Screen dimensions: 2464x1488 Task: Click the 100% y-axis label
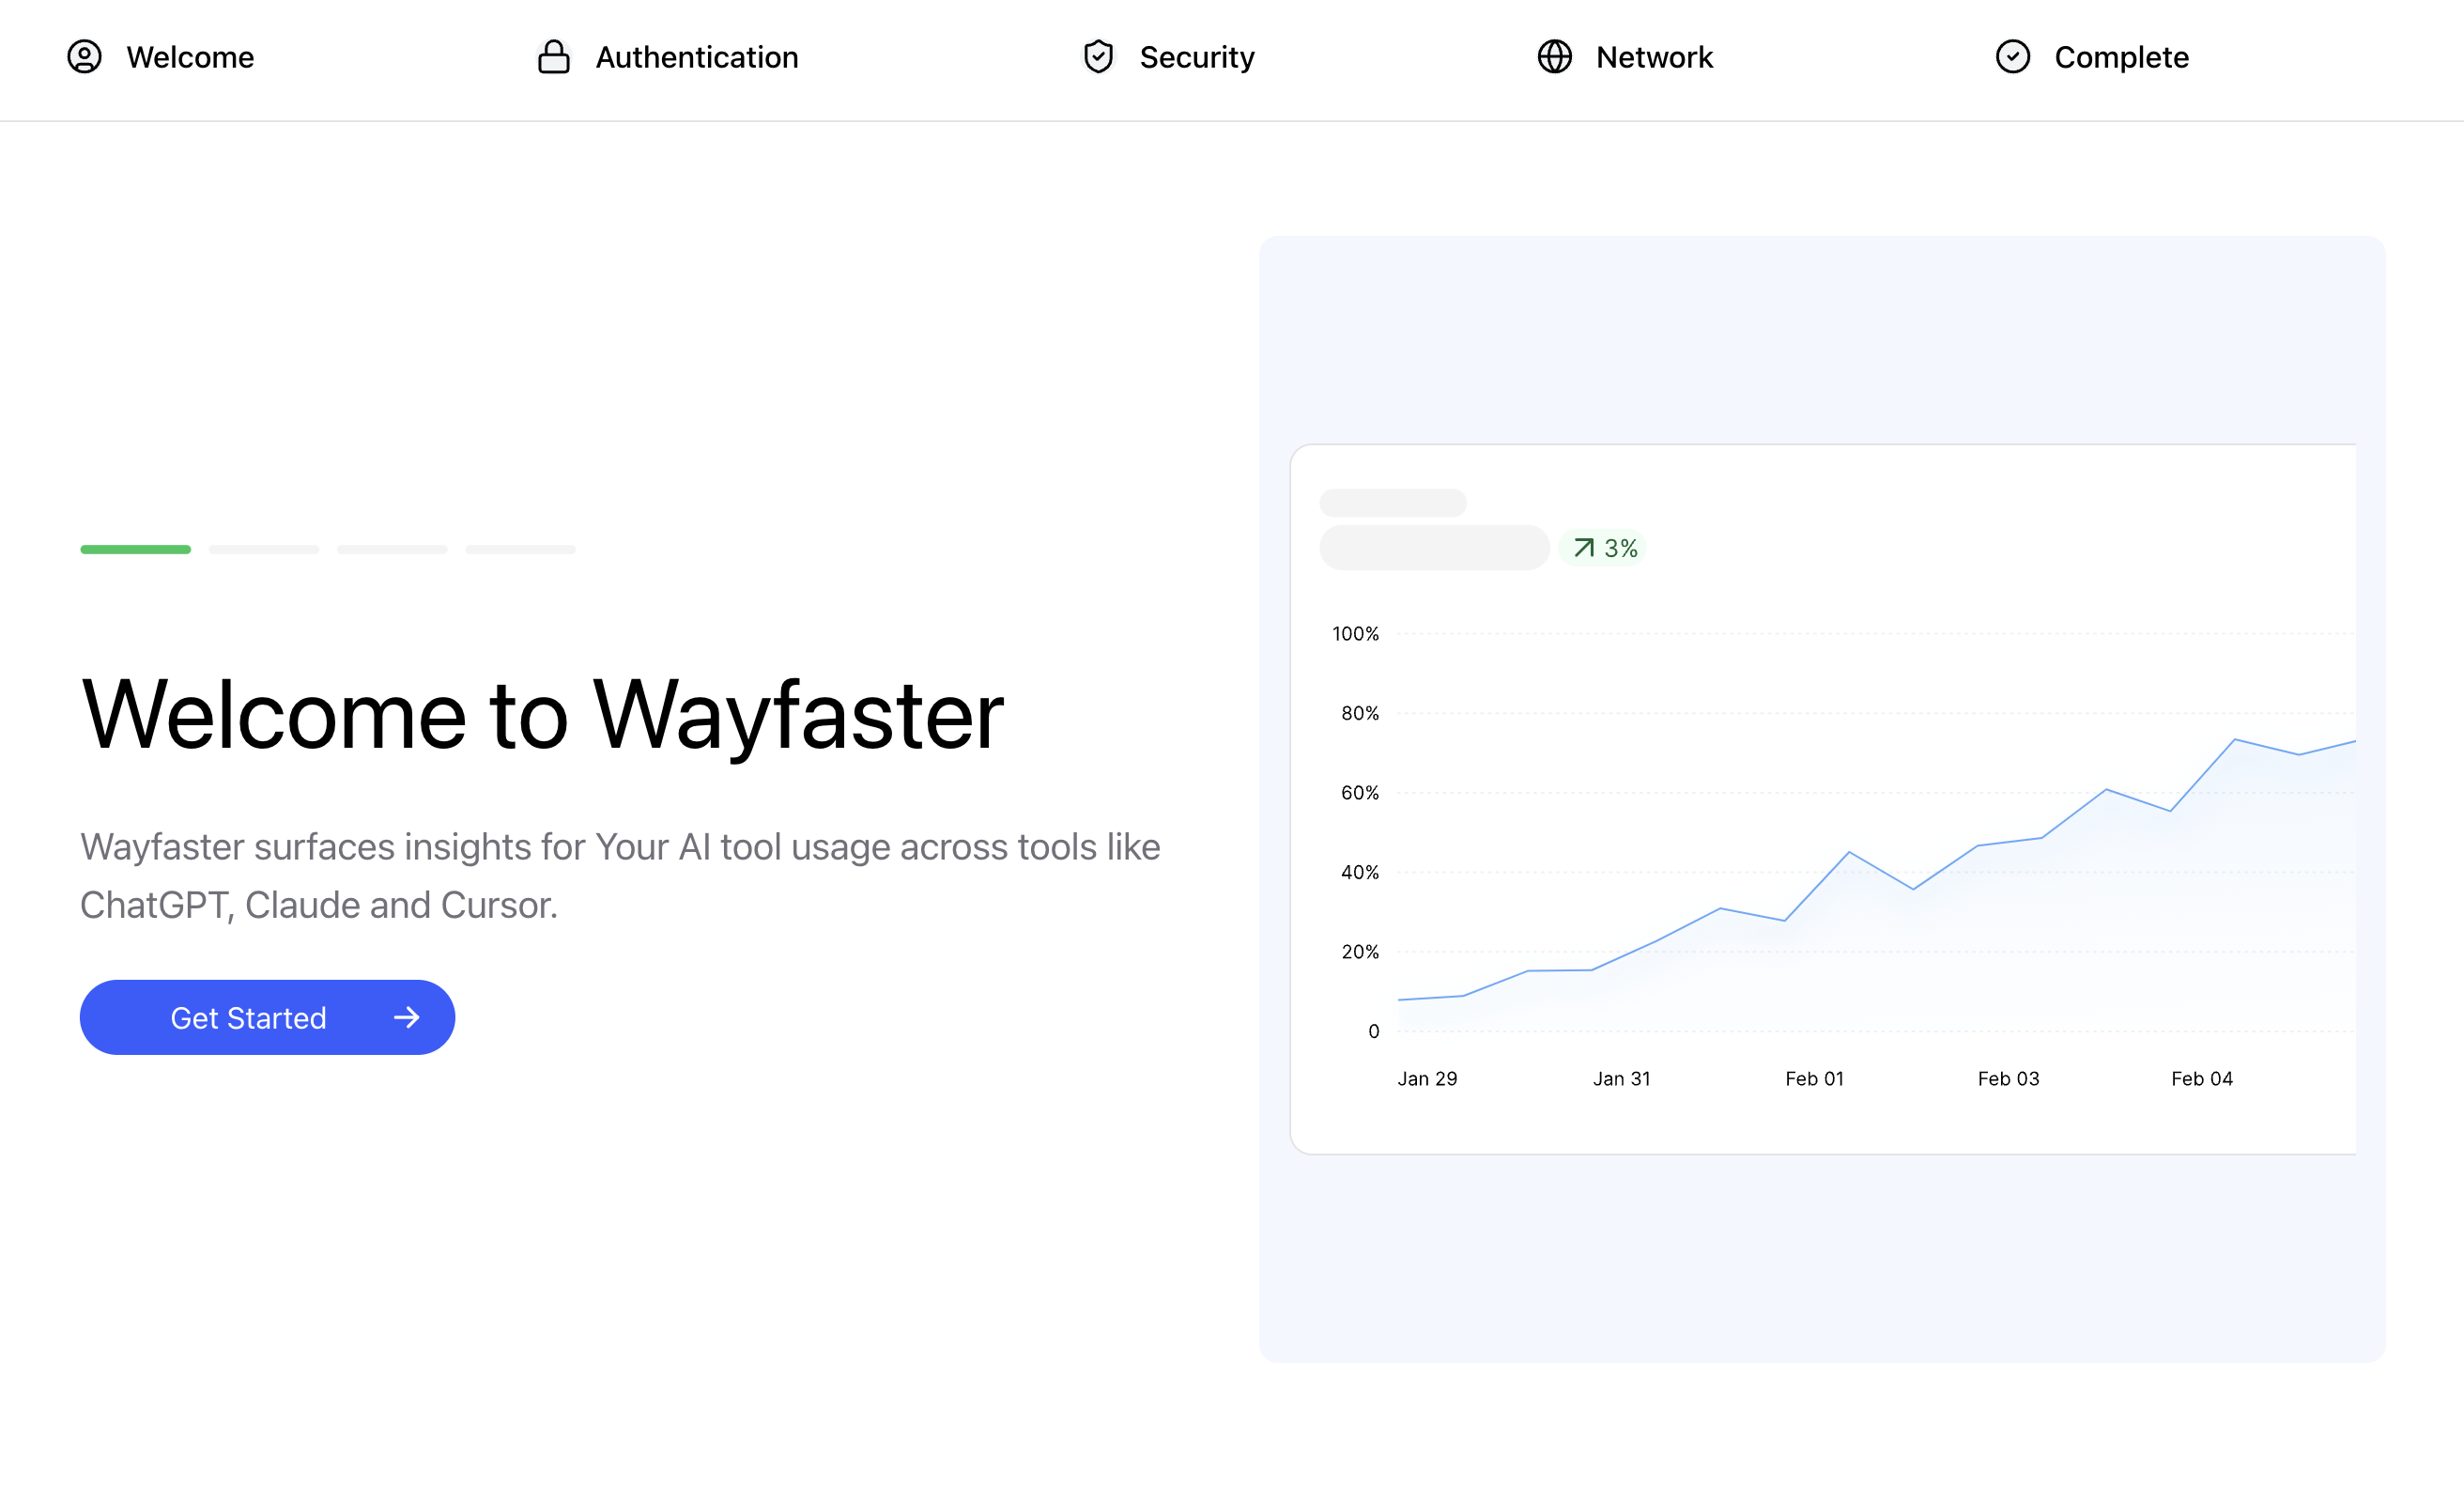(x=1355, y=633)
